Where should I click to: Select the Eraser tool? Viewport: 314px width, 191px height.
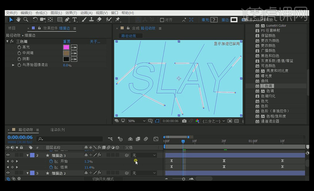click(99, 20)
